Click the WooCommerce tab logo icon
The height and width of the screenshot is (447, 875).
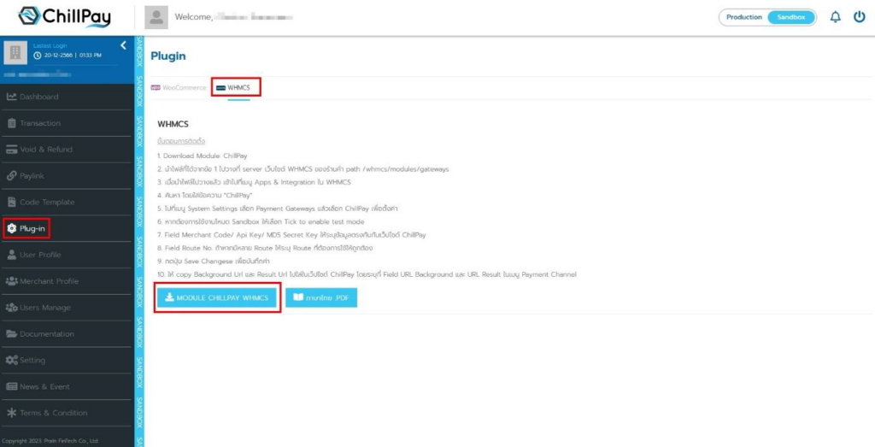[x=156, y=88]
